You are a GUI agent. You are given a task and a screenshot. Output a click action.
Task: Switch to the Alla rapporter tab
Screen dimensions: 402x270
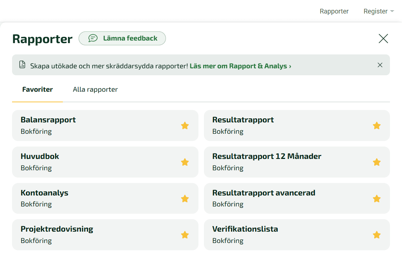coord(95,89)
